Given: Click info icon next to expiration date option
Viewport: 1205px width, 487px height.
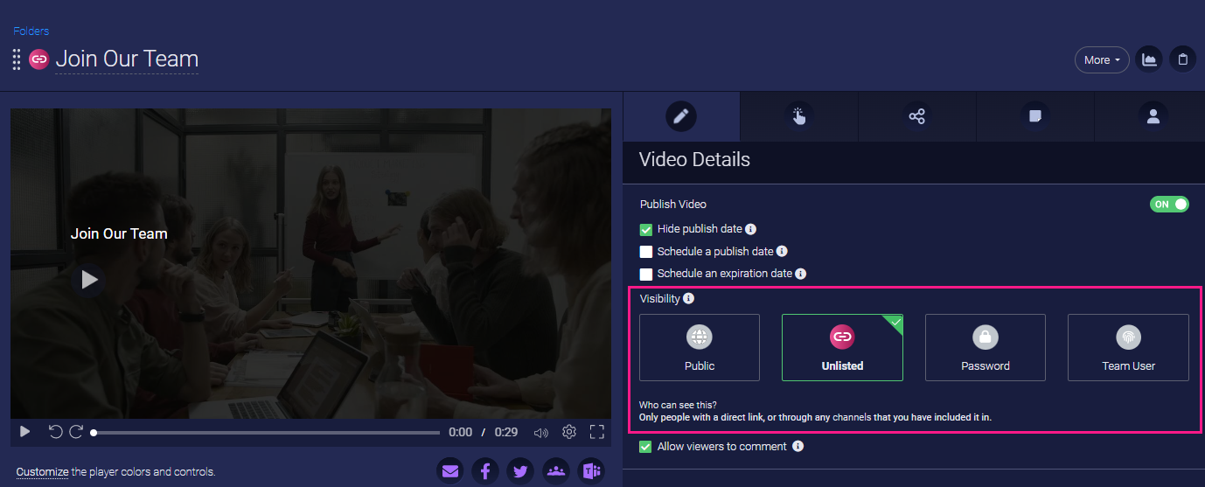Looking at the screenshot, I should [801, 274].
